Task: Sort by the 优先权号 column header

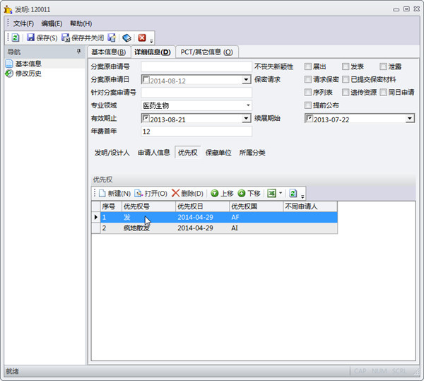Action: pyautogui.click(x=148, y=206)
